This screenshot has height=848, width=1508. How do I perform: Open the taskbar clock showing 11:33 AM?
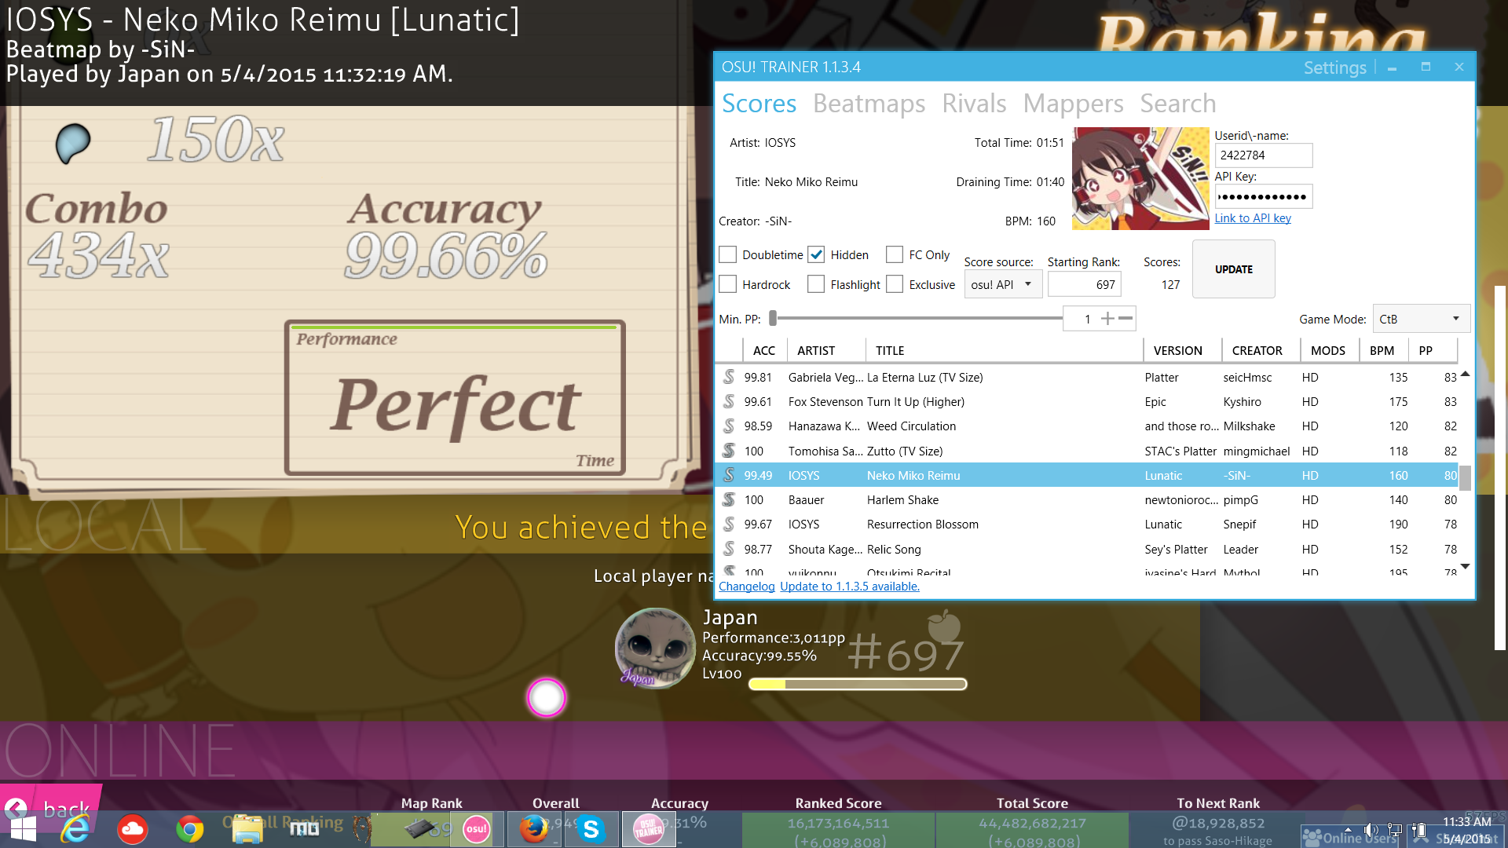pyautogui.click(x=1466, y=830)
